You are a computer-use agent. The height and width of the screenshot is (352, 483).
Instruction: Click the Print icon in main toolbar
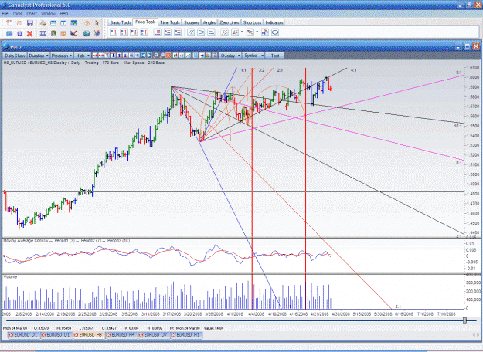pyautogui.click(x=43, y=23)
